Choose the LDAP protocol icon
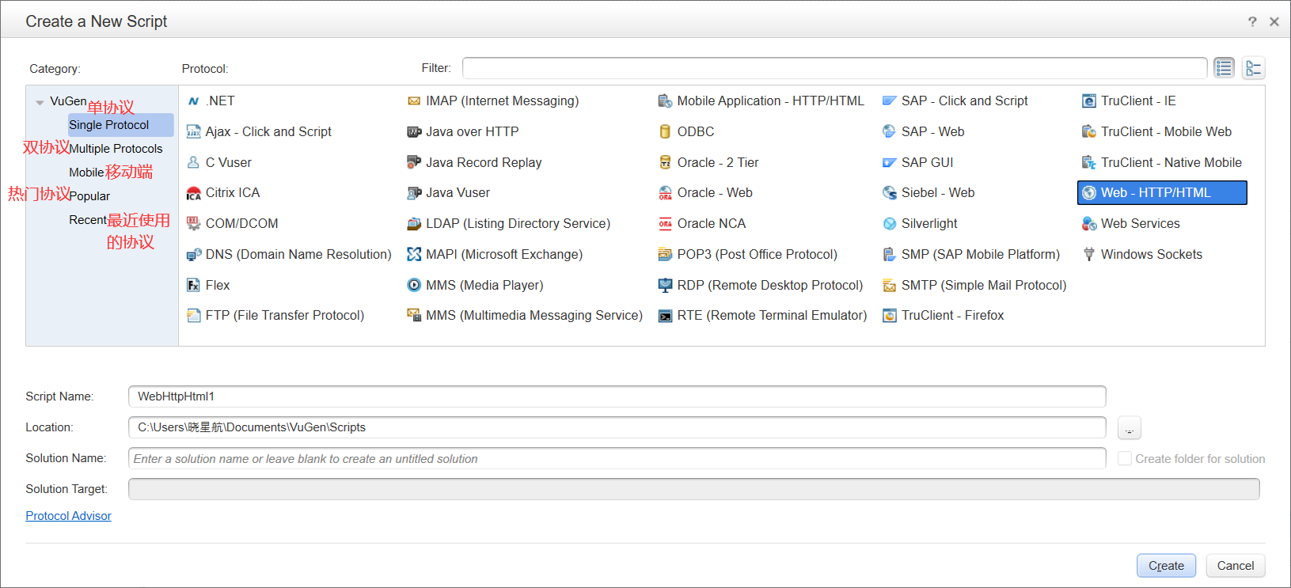Viewport: 1291px width, 588px height. [414, 224]
